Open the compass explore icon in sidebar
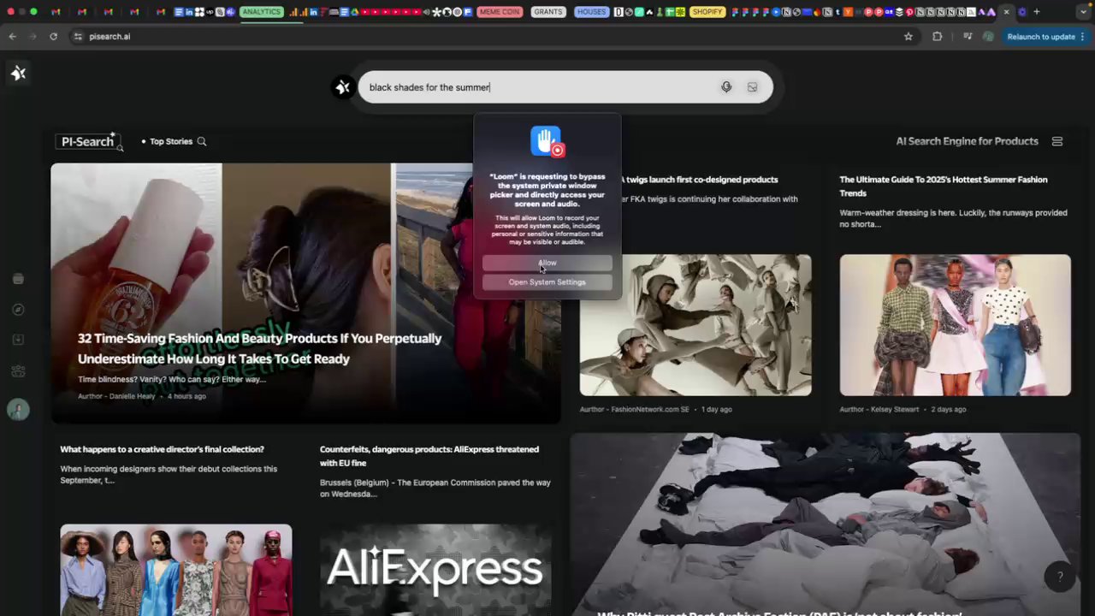 click(x=18, y=310)
